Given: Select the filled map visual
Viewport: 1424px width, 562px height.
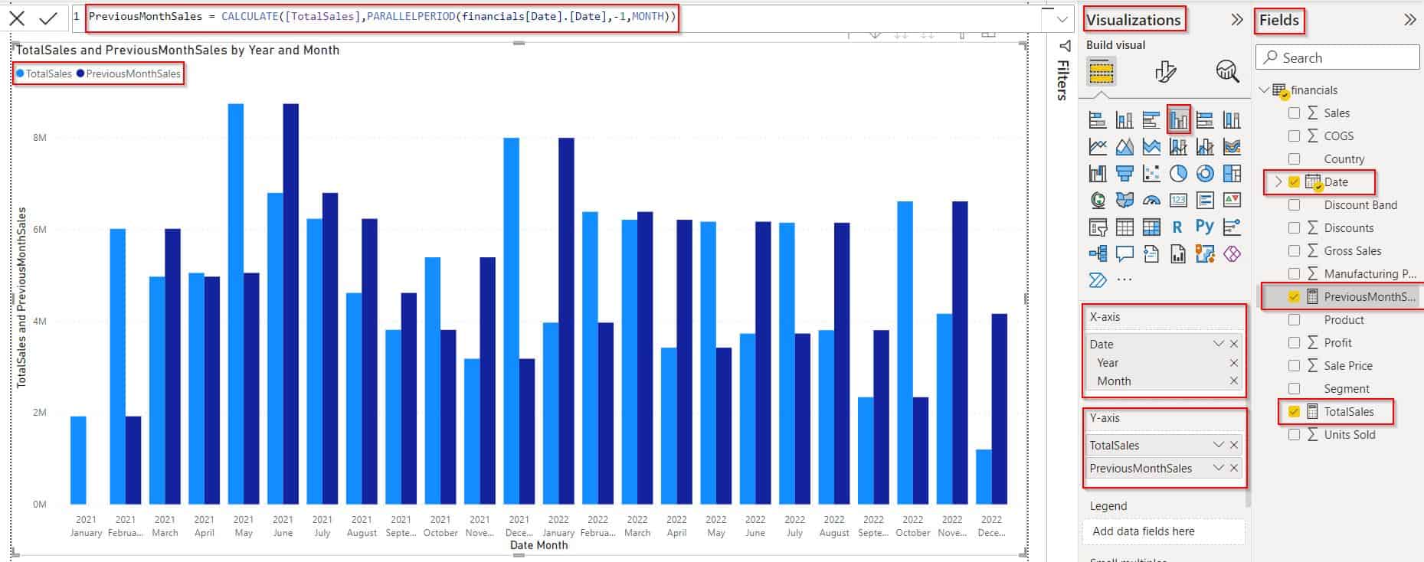Looking at the screenshot, I should [1124, 201].
